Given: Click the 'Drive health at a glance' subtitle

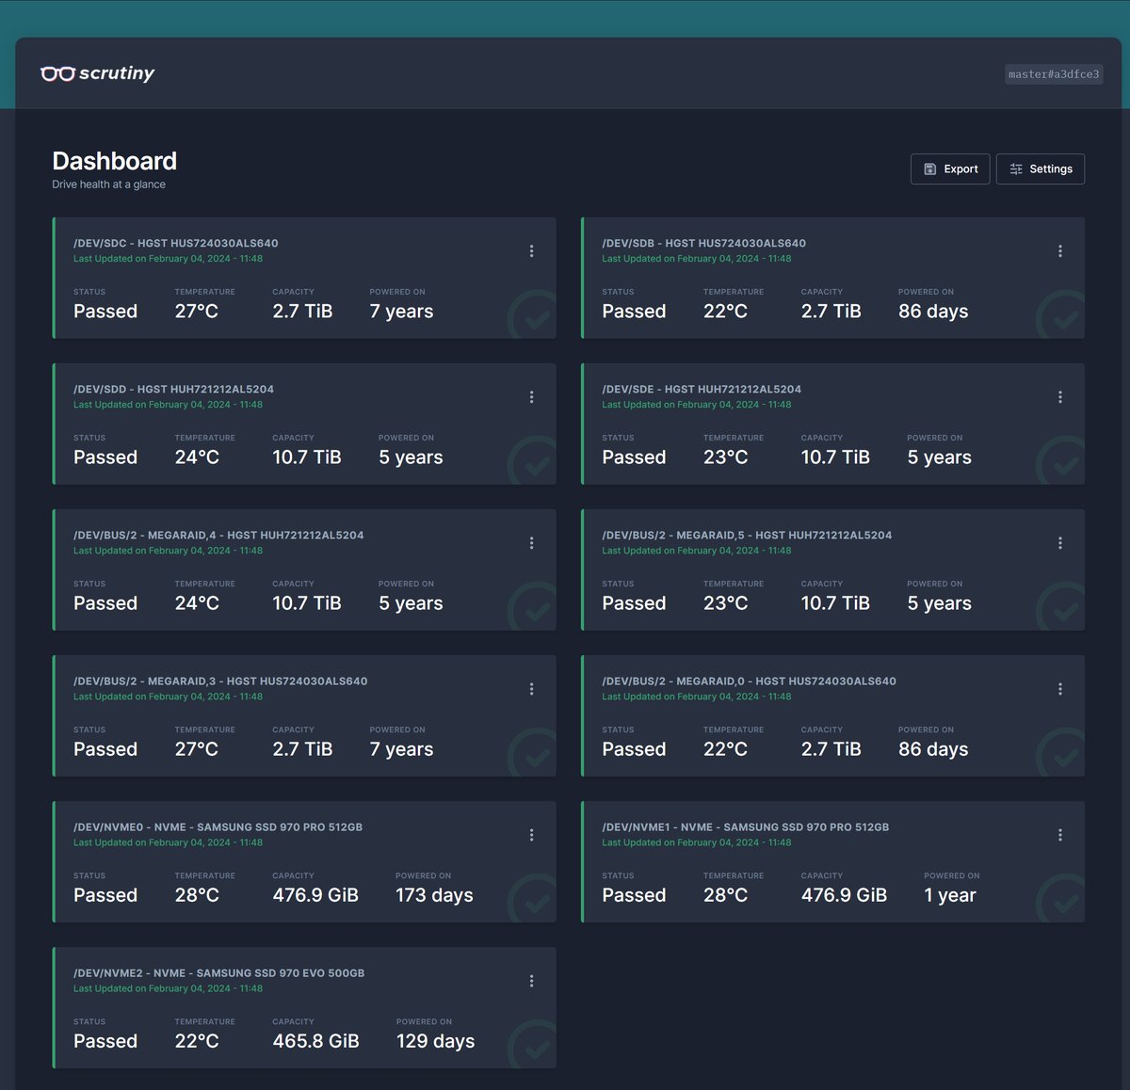Looking at the screenshot, I should point(108,184).
